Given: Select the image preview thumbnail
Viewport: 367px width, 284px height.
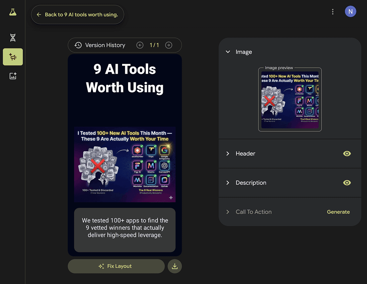Looking at the screenshot, I should point(290,100).
